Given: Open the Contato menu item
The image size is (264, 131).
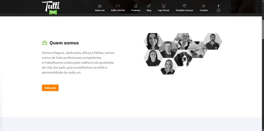Looking at the screenshot, I should [x=204, y=10].
